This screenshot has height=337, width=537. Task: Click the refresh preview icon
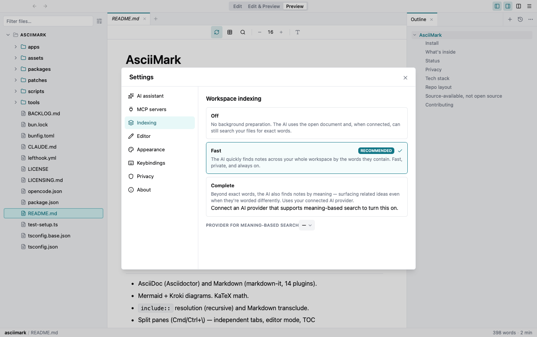(217, 32)
